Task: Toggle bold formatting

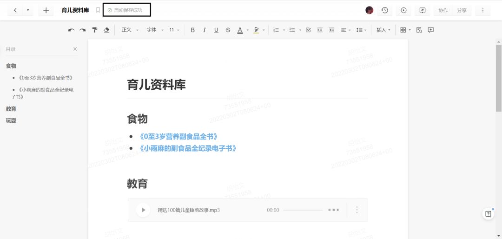Action: [193, 30]
